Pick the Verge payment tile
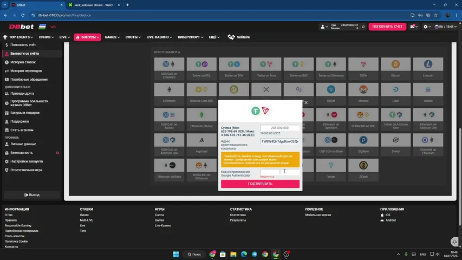Screen dimensions: 462x260 point(331,170)
